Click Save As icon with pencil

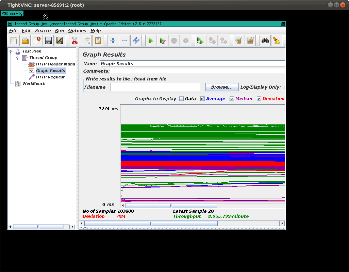60,41
